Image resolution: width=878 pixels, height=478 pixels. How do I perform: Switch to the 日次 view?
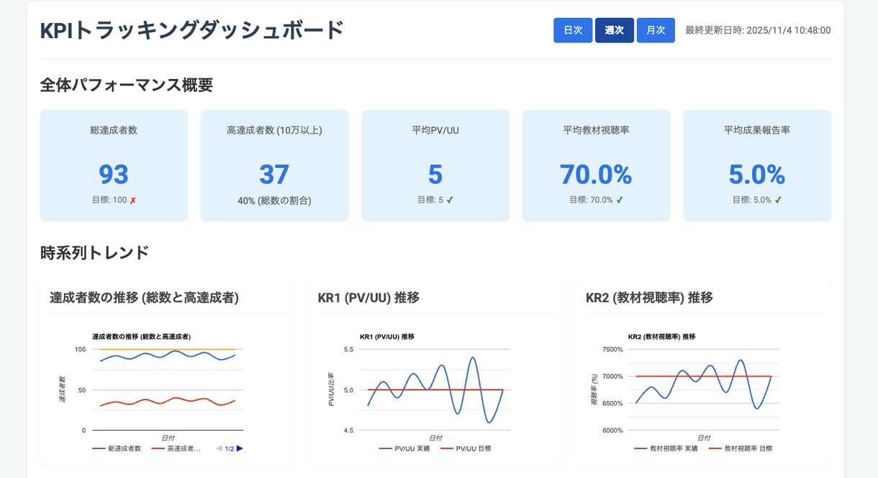573,30
